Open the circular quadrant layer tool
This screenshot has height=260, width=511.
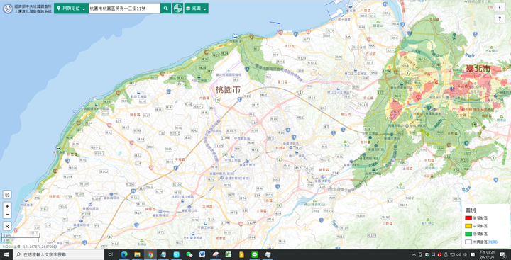pyautogui.click(x=177, y=9)
